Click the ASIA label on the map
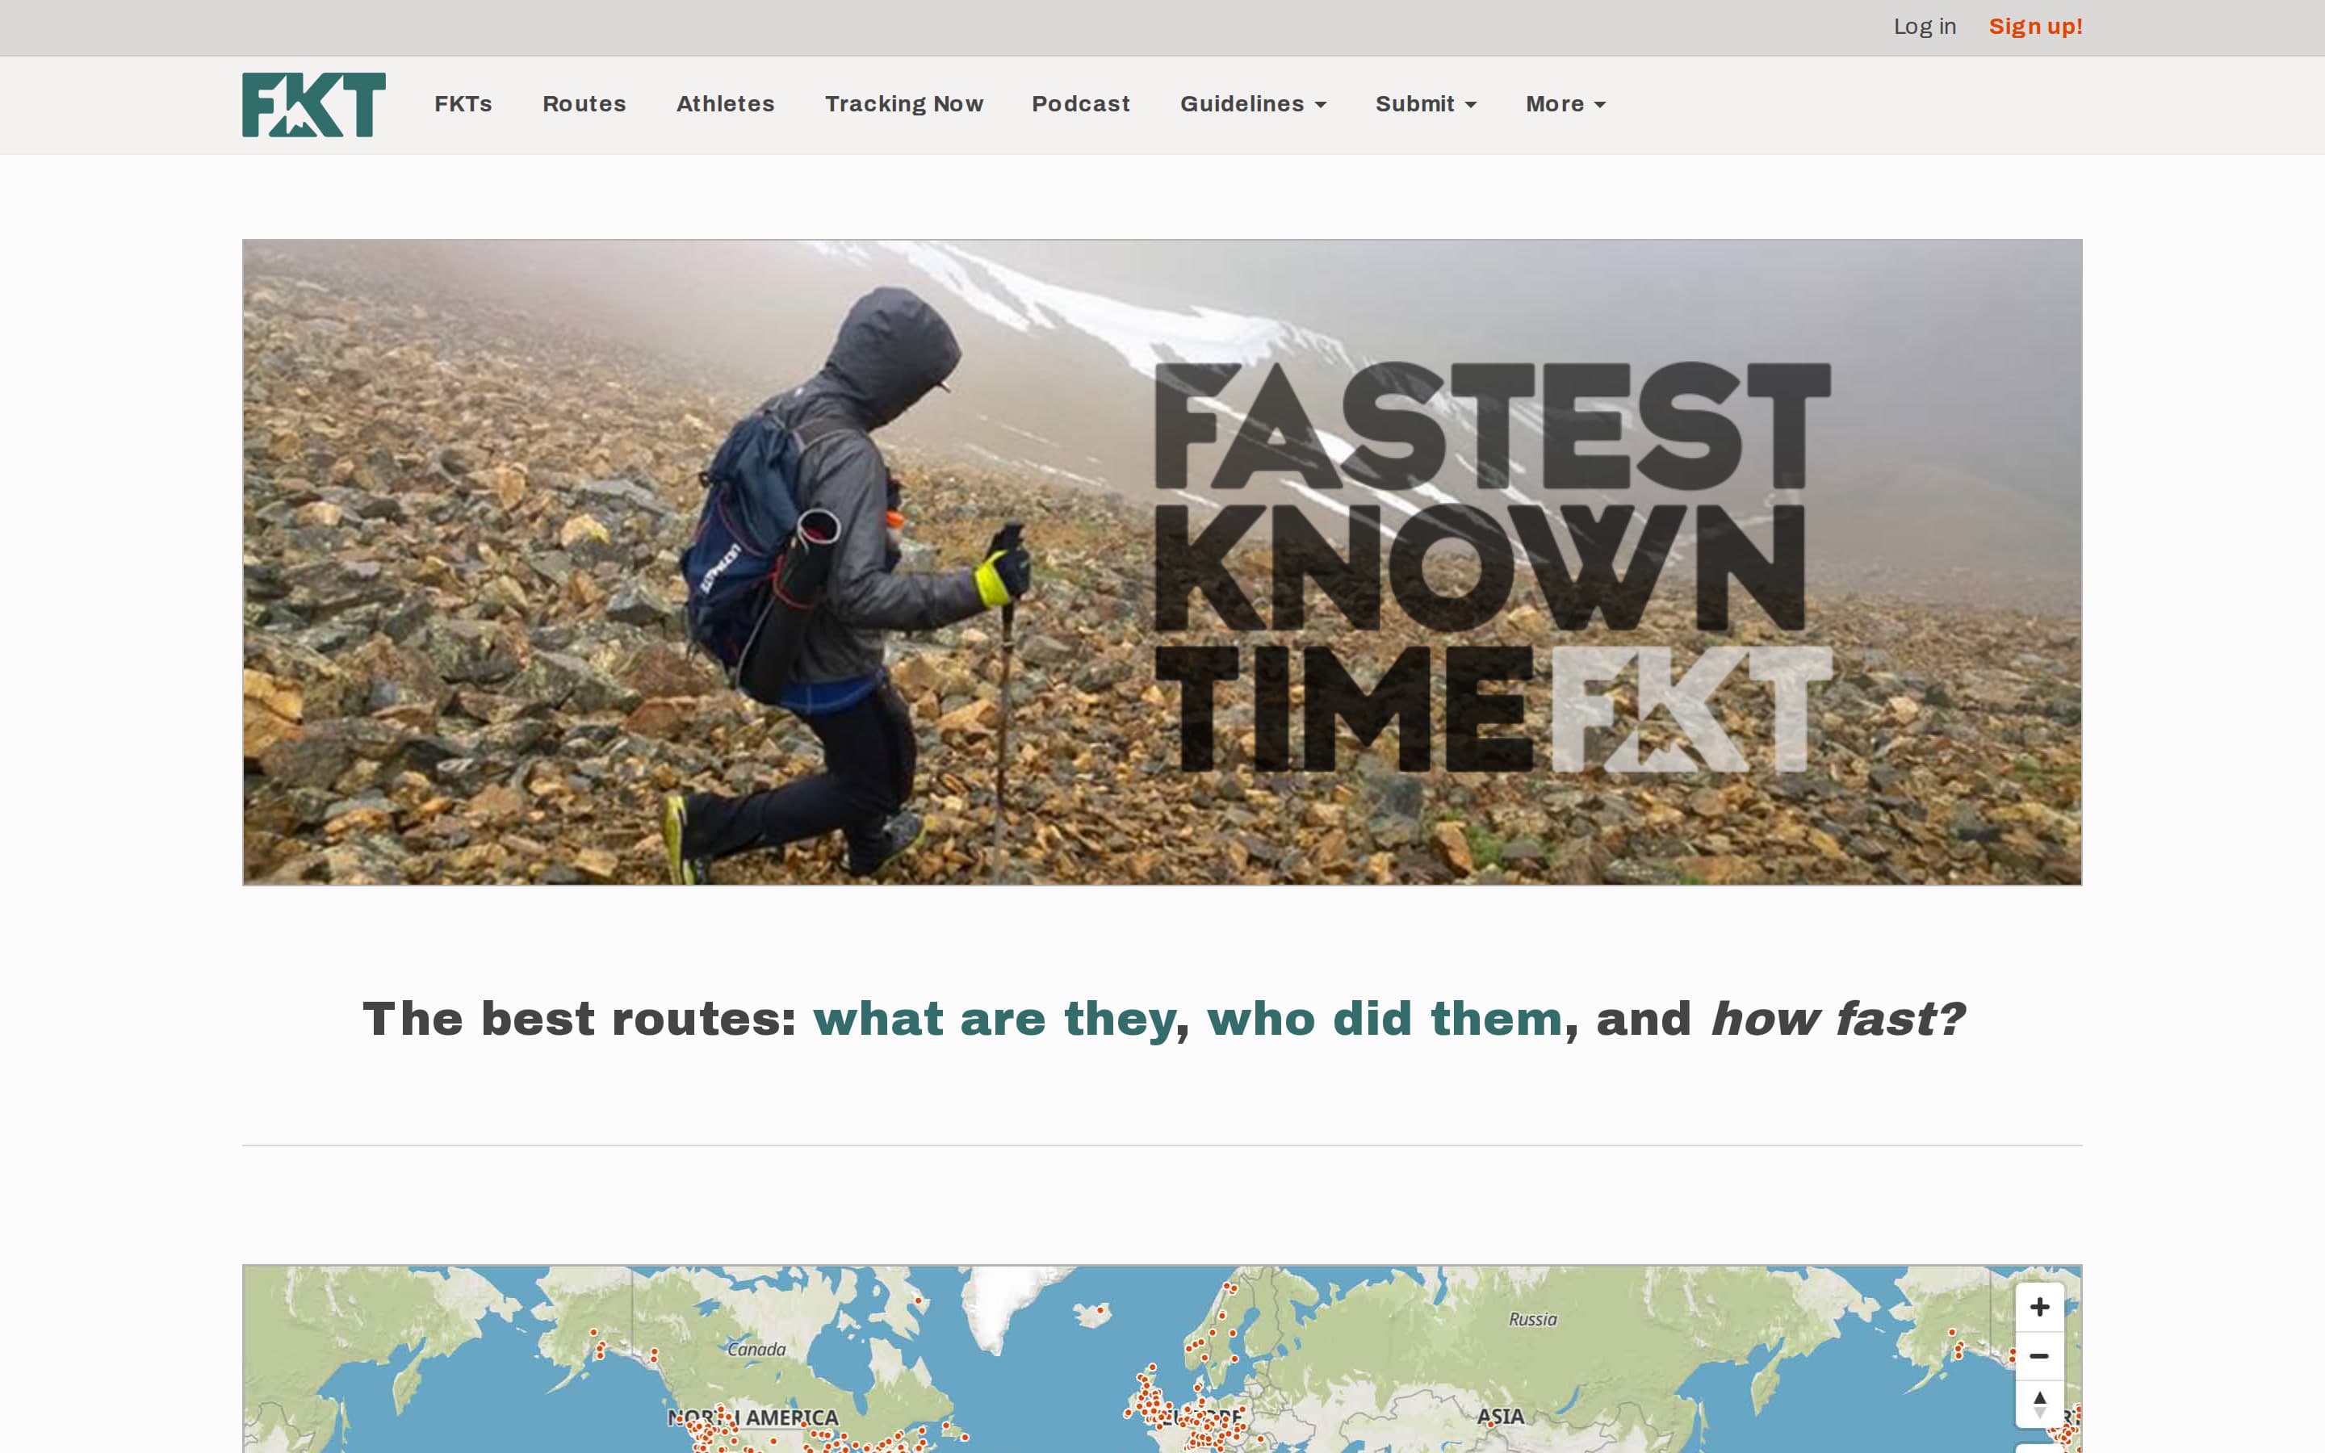The height and width of the screenshot is (1453, 2325). pyautogui.click(x=1501, y=1417)
